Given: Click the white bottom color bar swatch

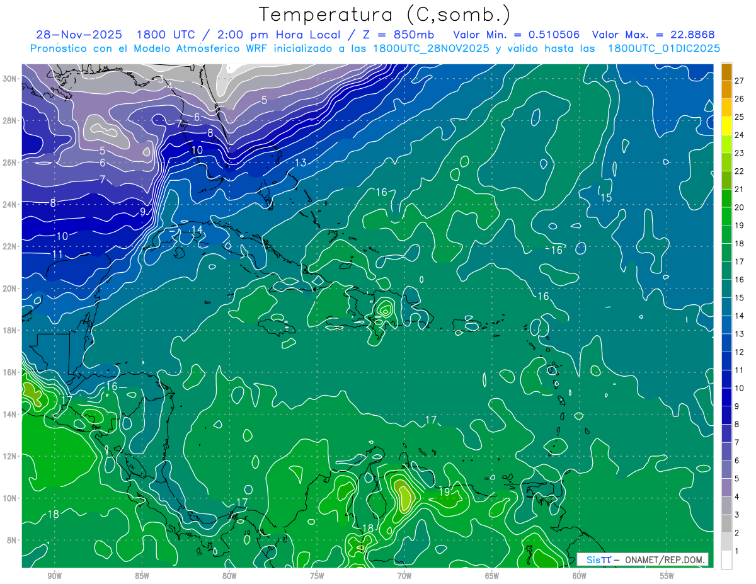Looking at the screenshot, I should [726, 560].
